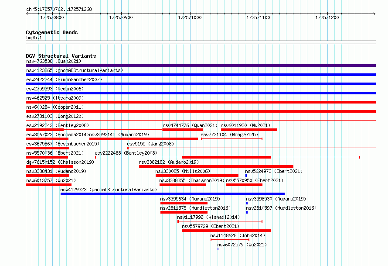Click the red bar under nsv600284
388x266 pixels.
click(x=201, y=111)
